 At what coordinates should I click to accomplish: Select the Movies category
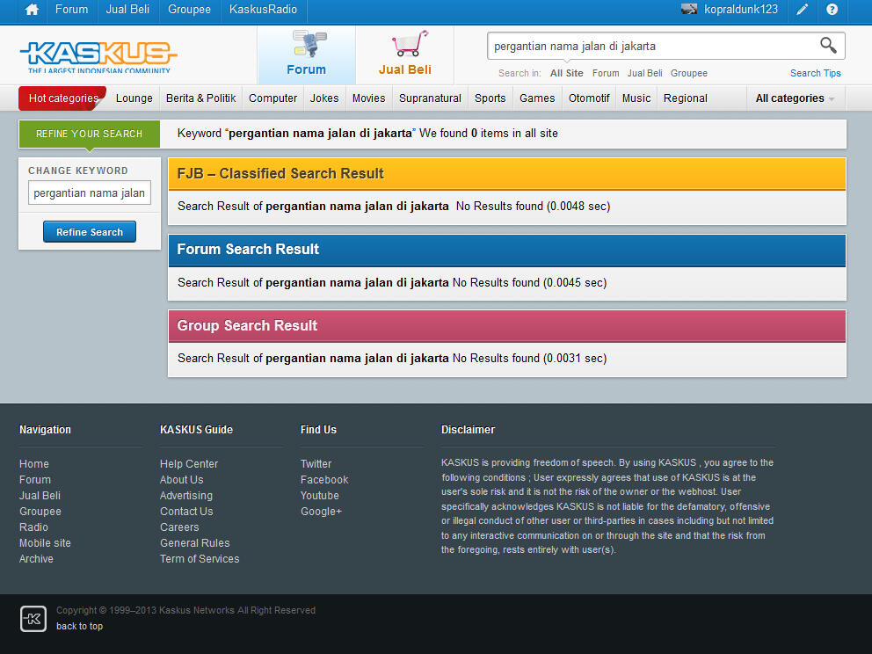point(368,98)
